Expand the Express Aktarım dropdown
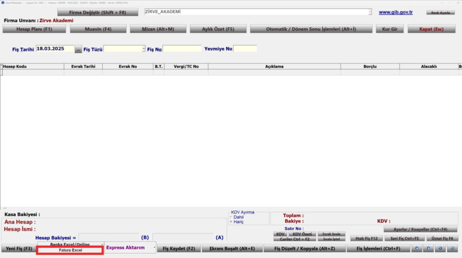This screenshot has height=258, width=462. click(x=154, y=247)
